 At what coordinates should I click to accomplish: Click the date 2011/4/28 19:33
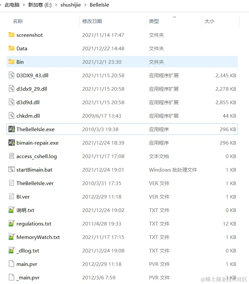[x=102, y=224]
